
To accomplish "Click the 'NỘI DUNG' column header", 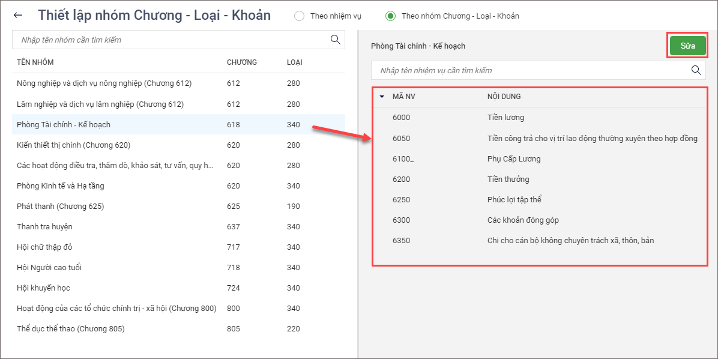I will [x=504, y=96].
